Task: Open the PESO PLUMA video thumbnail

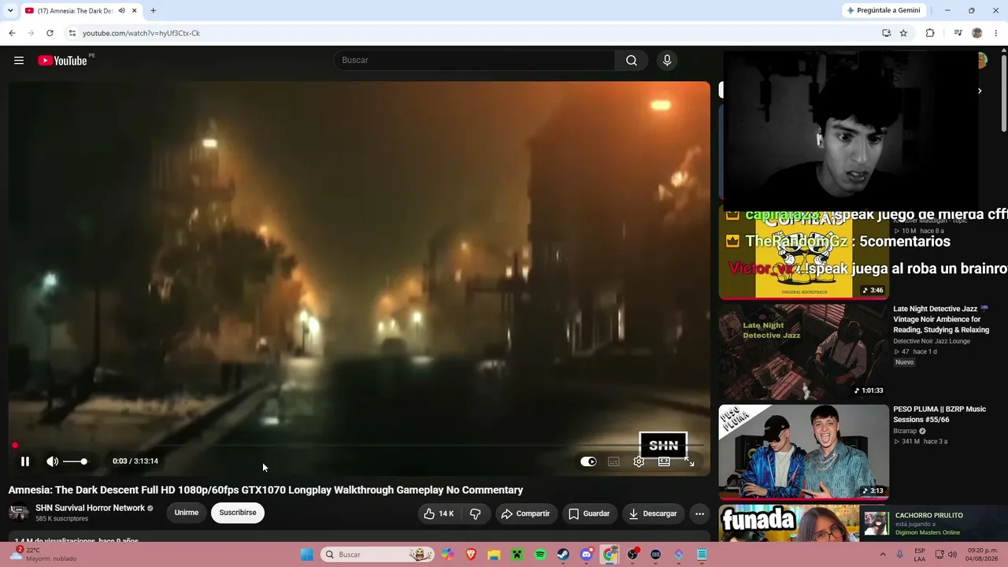Action: click(x=803, y=452)
